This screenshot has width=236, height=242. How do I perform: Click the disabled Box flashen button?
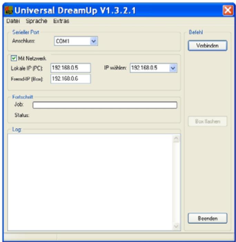(x=207, y=121)
